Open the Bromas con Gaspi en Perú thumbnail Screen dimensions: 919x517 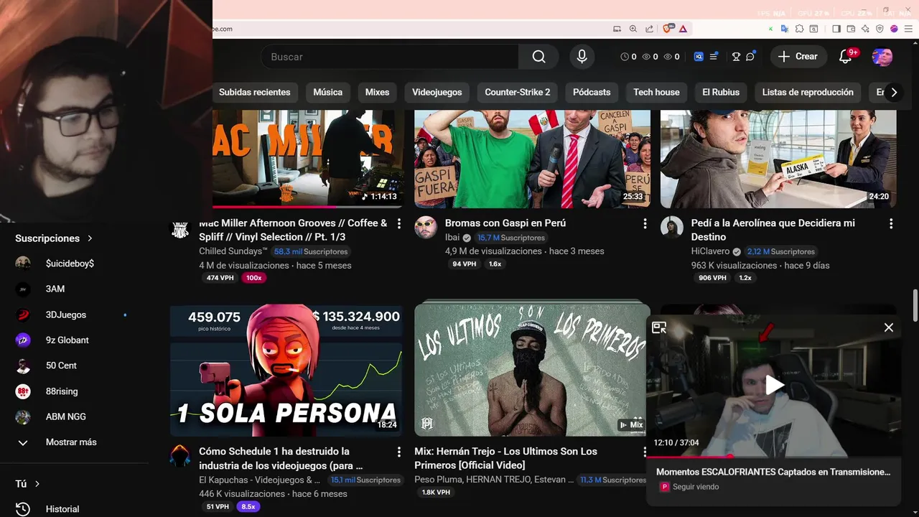(533, 159)
